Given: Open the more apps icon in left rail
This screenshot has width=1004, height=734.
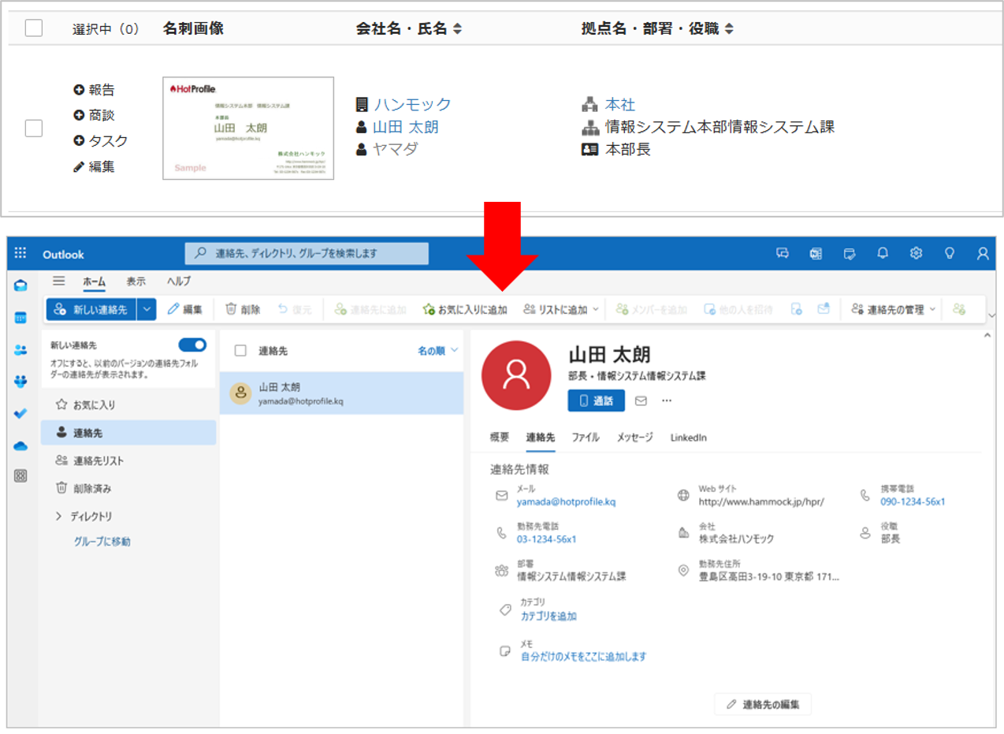Looking at the screenshot, I should click(x=21, y=475).
